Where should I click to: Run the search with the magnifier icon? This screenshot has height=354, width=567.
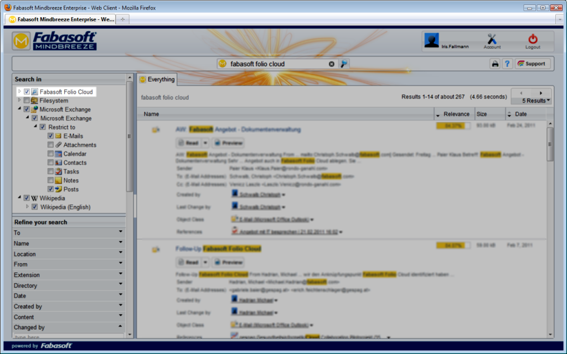[344, 64]
